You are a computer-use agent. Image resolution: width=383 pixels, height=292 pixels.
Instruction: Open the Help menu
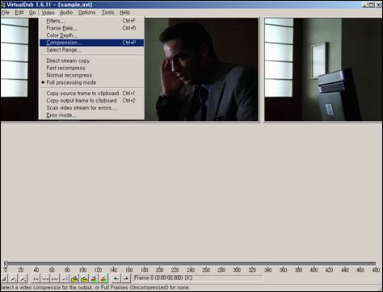[x=124, y=12]
